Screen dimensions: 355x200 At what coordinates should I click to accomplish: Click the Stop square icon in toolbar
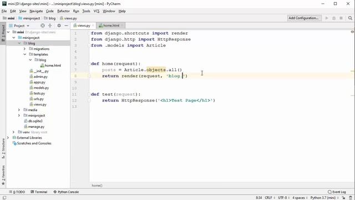[x=341, y=18]
